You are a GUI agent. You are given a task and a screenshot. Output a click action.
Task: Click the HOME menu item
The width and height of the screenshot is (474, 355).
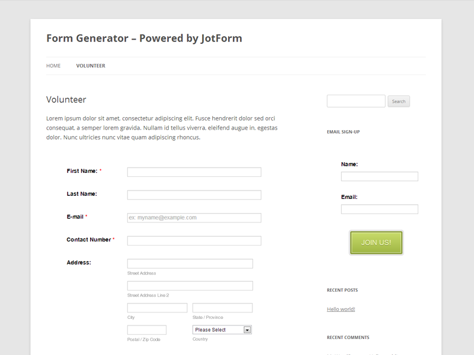pos(53,66)
